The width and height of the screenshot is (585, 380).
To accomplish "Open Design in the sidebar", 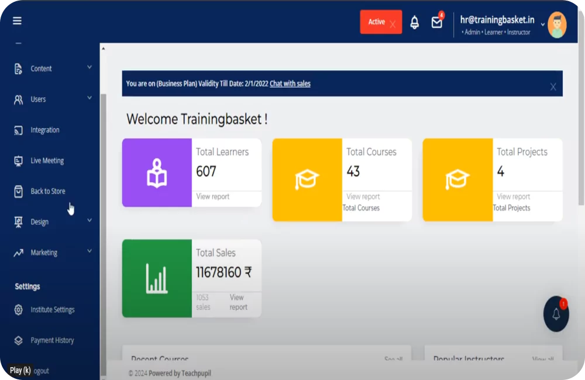I will pos(40,222).
